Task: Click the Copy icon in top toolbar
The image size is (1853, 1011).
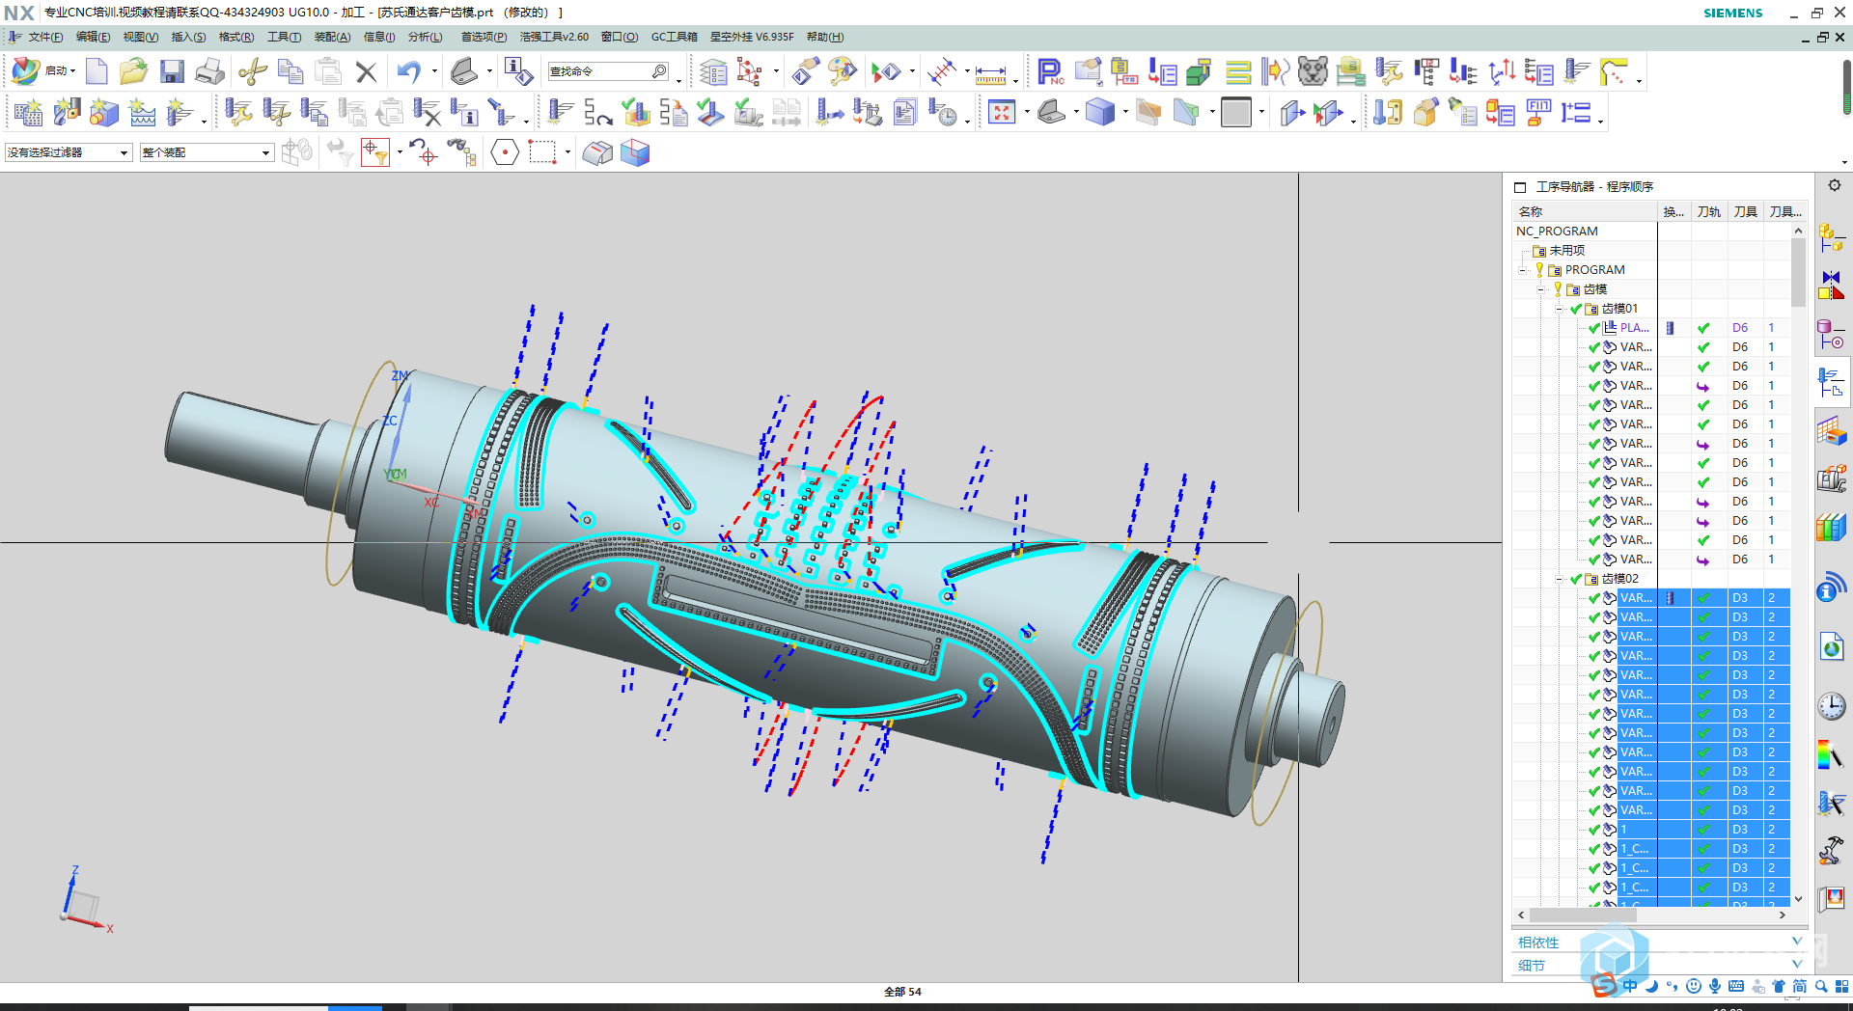Action: point(290,71)
